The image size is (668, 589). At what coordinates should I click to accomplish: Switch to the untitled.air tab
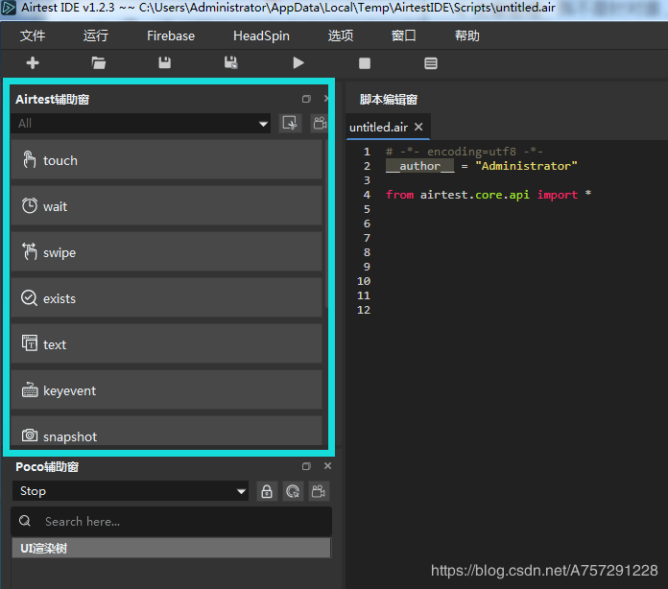[x=379, y=127]
